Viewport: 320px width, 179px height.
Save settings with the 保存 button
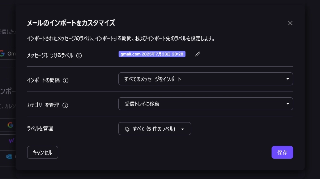click(282, 152)
